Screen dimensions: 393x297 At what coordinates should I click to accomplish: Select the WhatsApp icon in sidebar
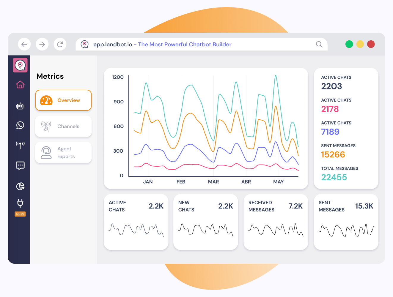pyautogui.click(x=20, y=125)
